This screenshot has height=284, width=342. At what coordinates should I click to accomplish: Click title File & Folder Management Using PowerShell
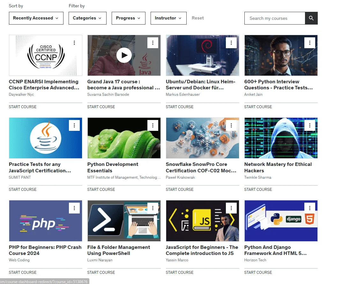(x=119, y=250)
